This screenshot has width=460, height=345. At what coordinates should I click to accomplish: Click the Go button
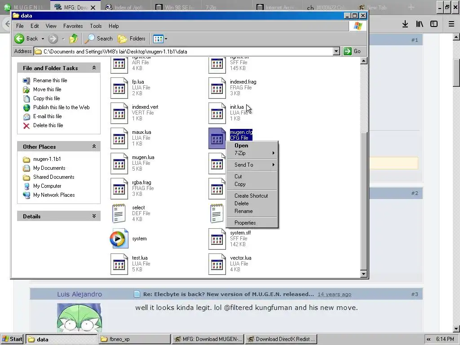pos(353,51)
